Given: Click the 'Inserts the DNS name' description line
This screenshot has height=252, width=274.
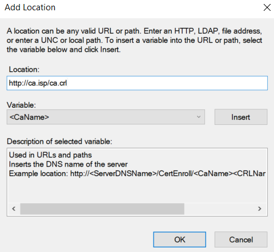Looking at the screenshot, I should pyautogui.click(x=68, y=164).
